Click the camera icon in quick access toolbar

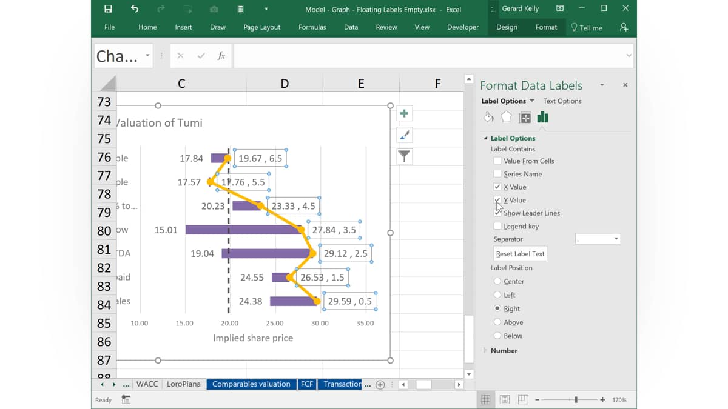pyautogui.click(x=214, y=9)
